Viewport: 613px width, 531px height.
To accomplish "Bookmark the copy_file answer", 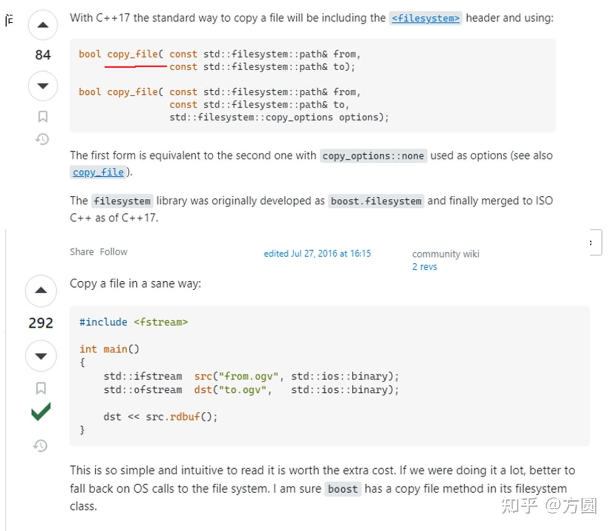I will pos(43,117).
